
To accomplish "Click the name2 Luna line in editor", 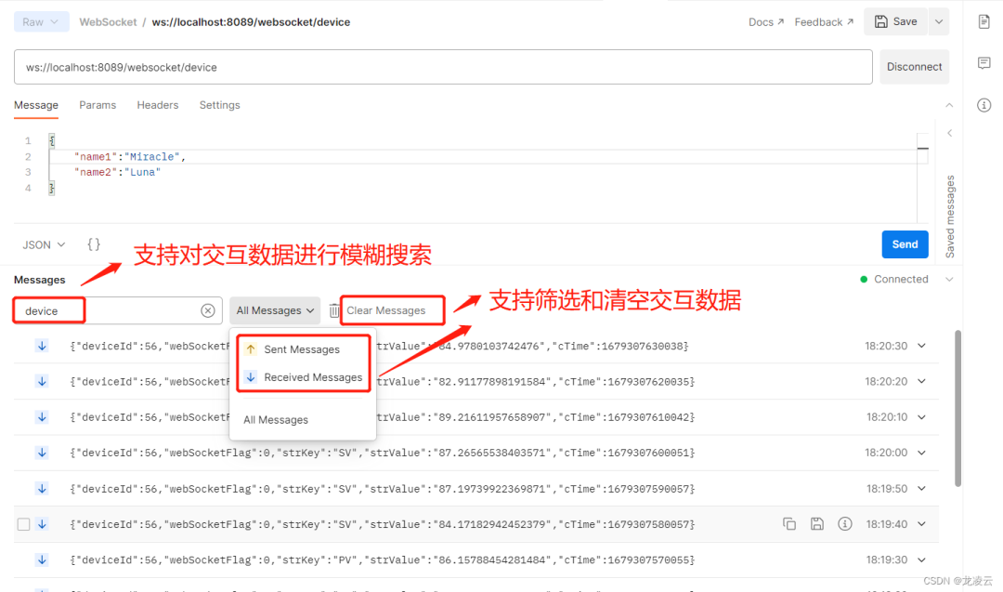I will [117, 172].
